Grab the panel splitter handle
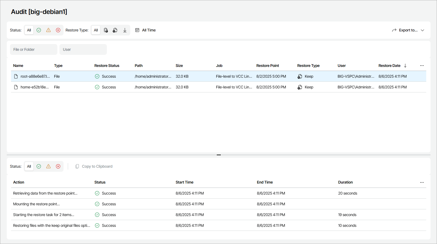The image size is (437, 244). pyautogui.click(x=219, y=155)
